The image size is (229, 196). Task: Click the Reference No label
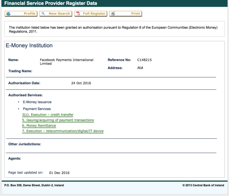click(119, 60)
